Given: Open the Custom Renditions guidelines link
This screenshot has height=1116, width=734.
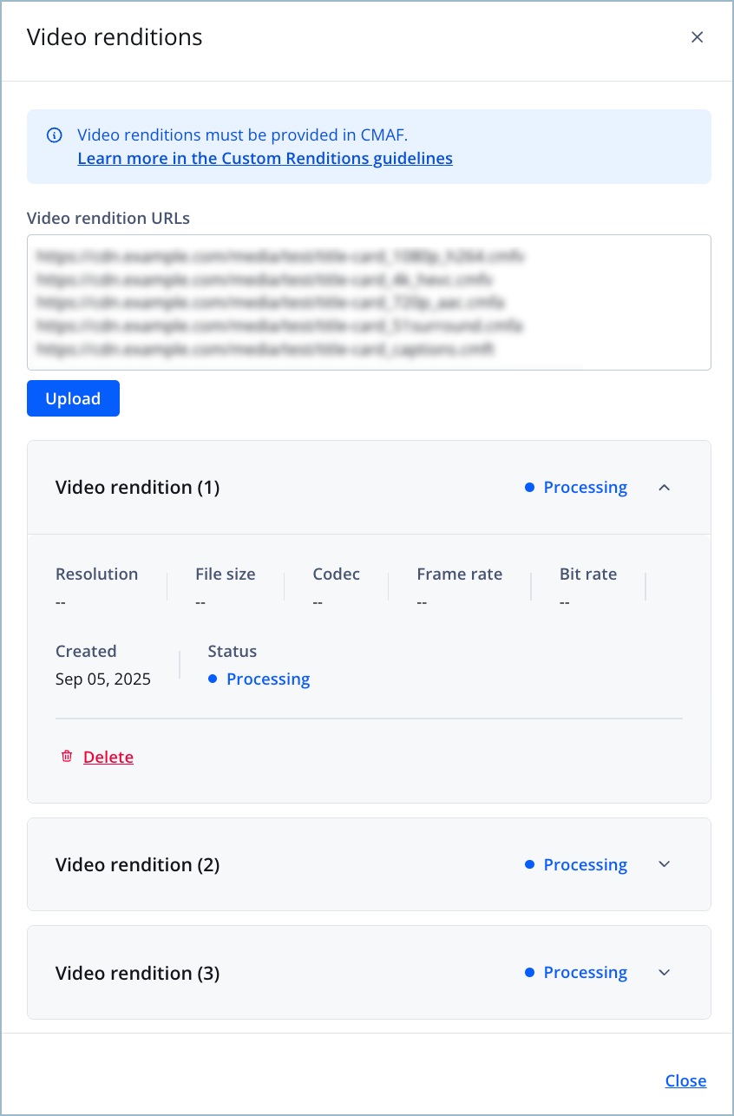Looking at the screenshot, I should [265, 158].
